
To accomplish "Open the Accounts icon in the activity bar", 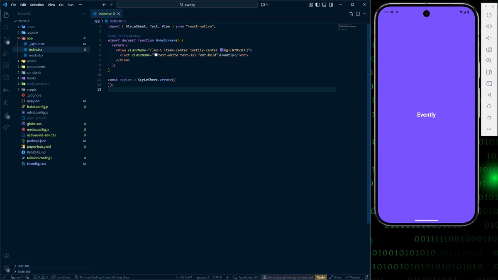I will click(6, 256).
